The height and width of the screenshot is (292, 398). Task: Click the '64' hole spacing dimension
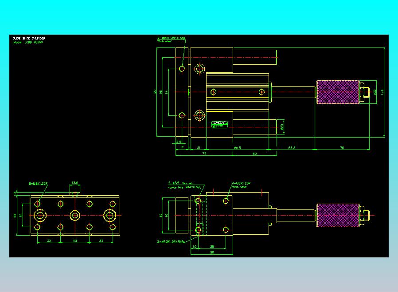(167, 92)
